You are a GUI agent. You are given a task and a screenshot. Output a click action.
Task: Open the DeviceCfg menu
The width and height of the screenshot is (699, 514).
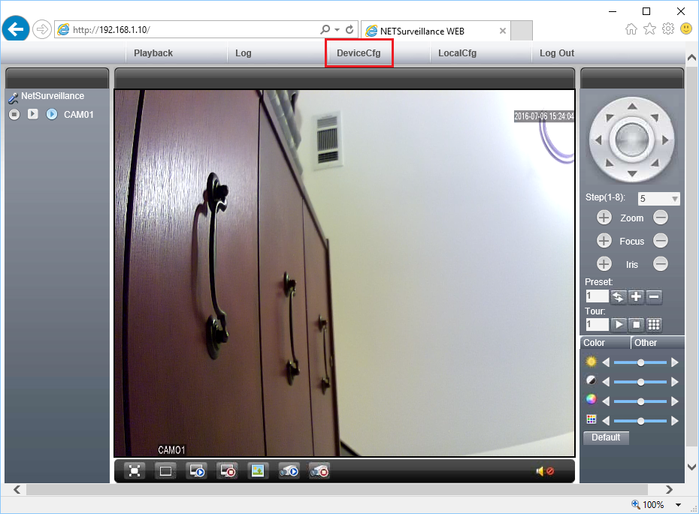(359, 53)
